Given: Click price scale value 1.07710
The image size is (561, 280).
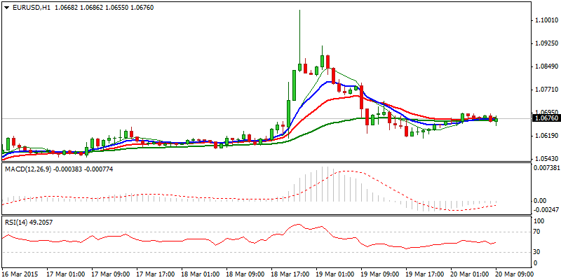Looking at the screenshot, I should [x=546, y=90].
